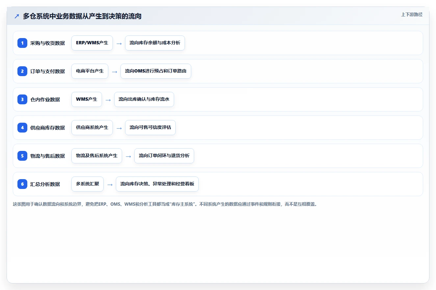Click the 流向OMS进行预占和订单路由 chip

156,71
